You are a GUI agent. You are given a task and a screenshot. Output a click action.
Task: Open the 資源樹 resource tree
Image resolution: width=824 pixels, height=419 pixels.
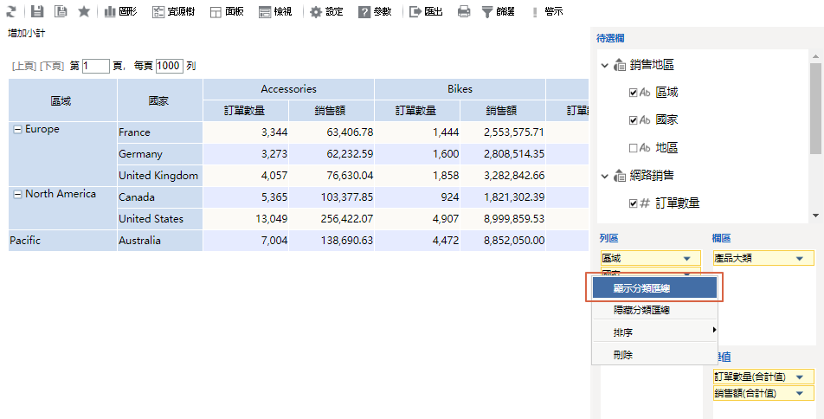click(174, 12)
